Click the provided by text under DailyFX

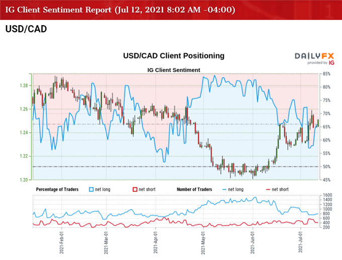coord(317,63)
